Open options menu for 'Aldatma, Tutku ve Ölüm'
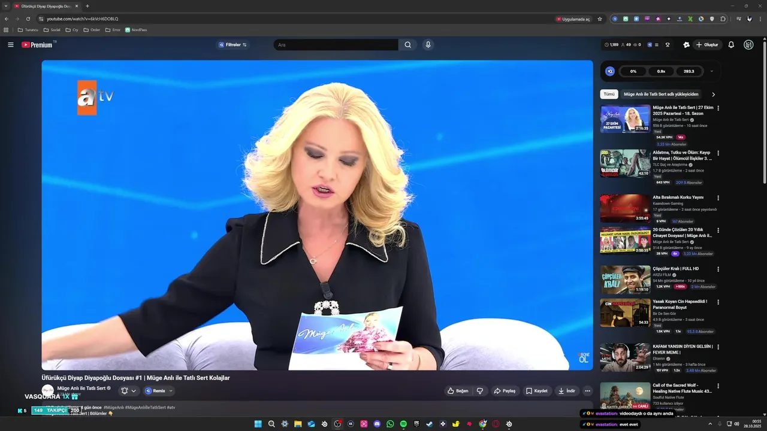 coord(718,153)
